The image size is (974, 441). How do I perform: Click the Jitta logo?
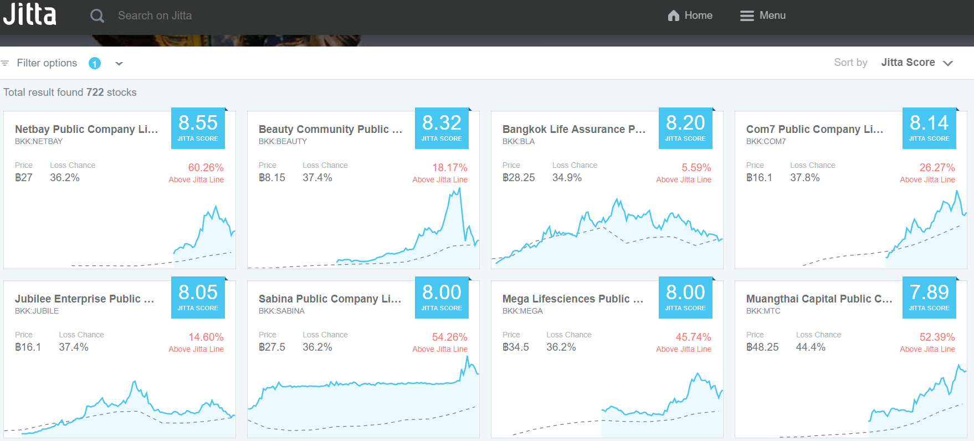(x=30, y=15)
